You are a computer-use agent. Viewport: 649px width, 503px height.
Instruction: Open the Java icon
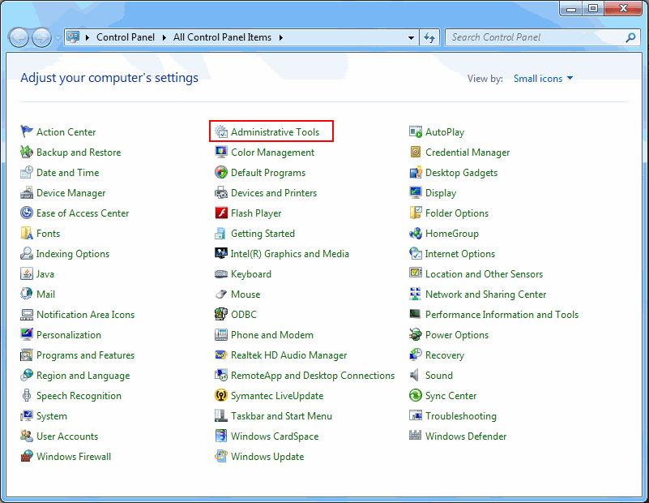tap(27, 274)
